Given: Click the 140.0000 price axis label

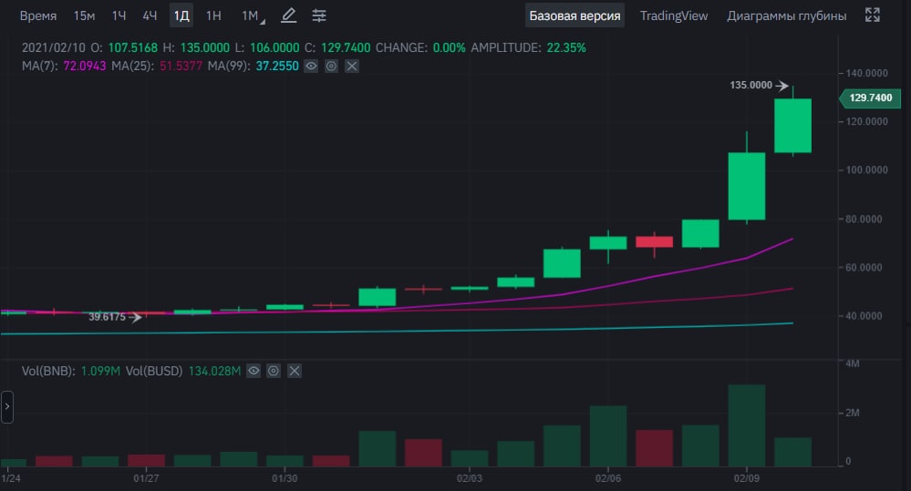Looking at the screenshot, I should click(x=867, y=73).
